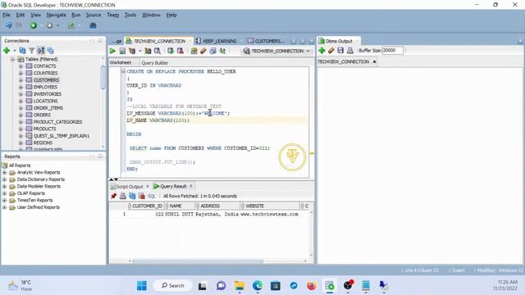
Task: Click the To Upper/Lower case icon
Action: tap(222, 51)
